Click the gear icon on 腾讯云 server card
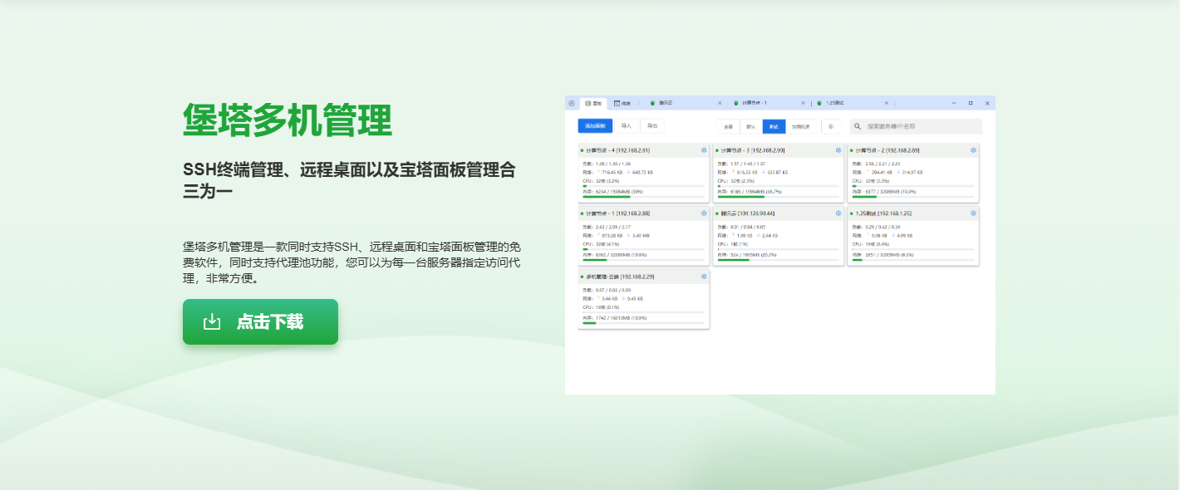The width and height of the screenshot is (1180, 490). (838, 213)
